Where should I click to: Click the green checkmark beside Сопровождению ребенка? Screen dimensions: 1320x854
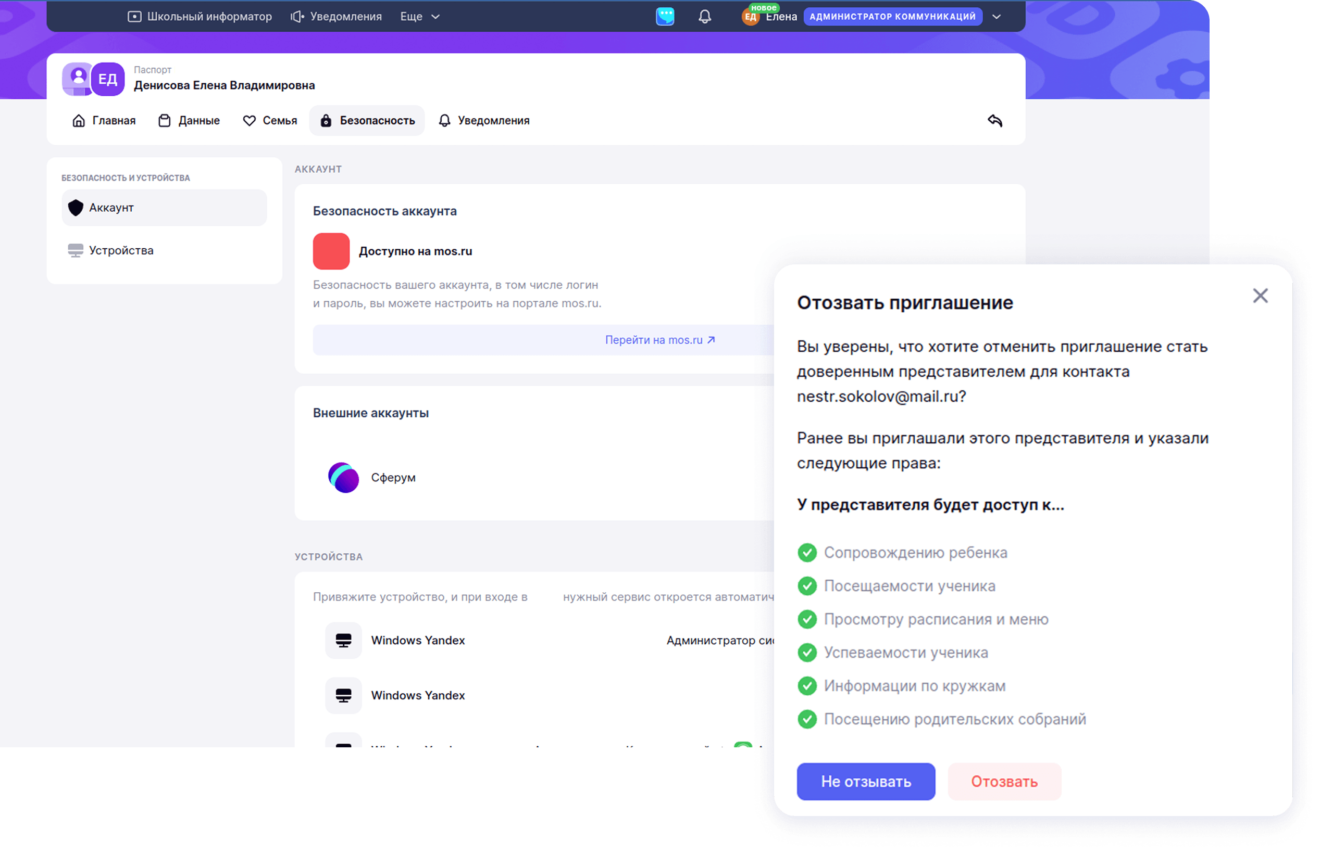click(x=807, y=553)
